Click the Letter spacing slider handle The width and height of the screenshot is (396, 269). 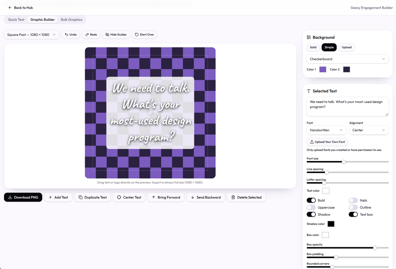(324, 183)
